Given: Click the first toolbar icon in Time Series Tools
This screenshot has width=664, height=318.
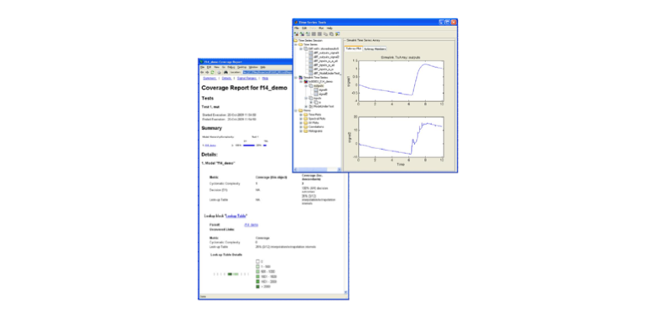Looking at the screenshot, I should point(296,33).
